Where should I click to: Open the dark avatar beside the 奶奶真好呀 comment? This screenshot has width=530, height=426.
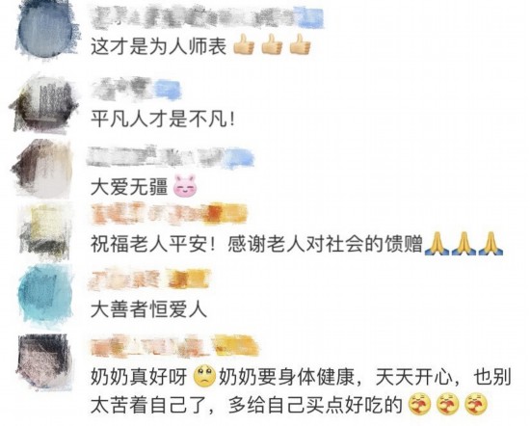tap(44, 361)
